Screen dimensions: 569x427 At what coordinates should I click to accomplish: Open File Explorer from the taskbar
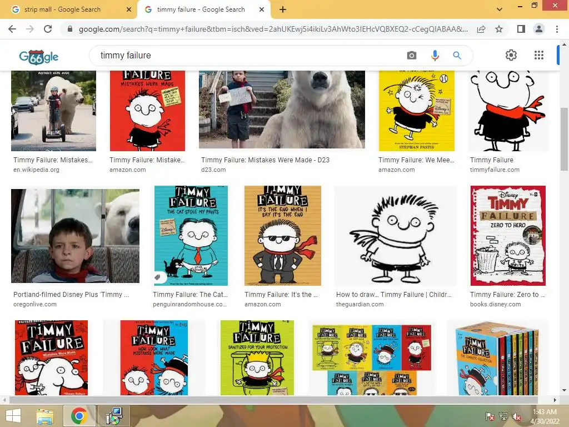[45, 416]
